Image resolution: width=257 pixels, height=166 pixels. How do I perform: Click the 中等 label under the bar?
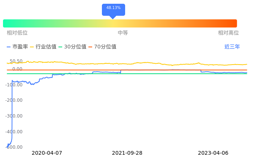[123, 33]
